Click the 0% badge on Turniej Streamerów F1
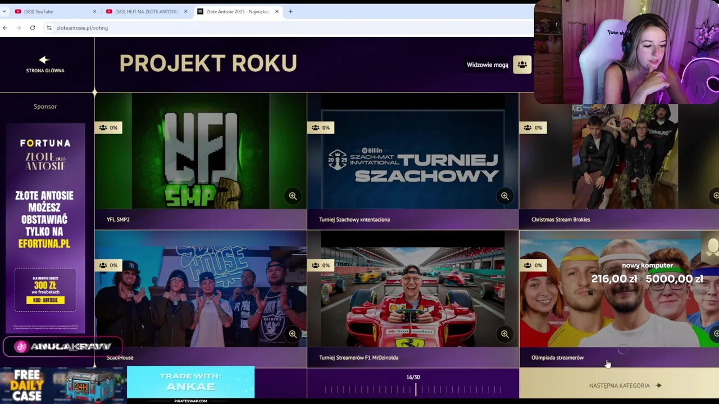The image size is (719, 404). pos(320,265)
